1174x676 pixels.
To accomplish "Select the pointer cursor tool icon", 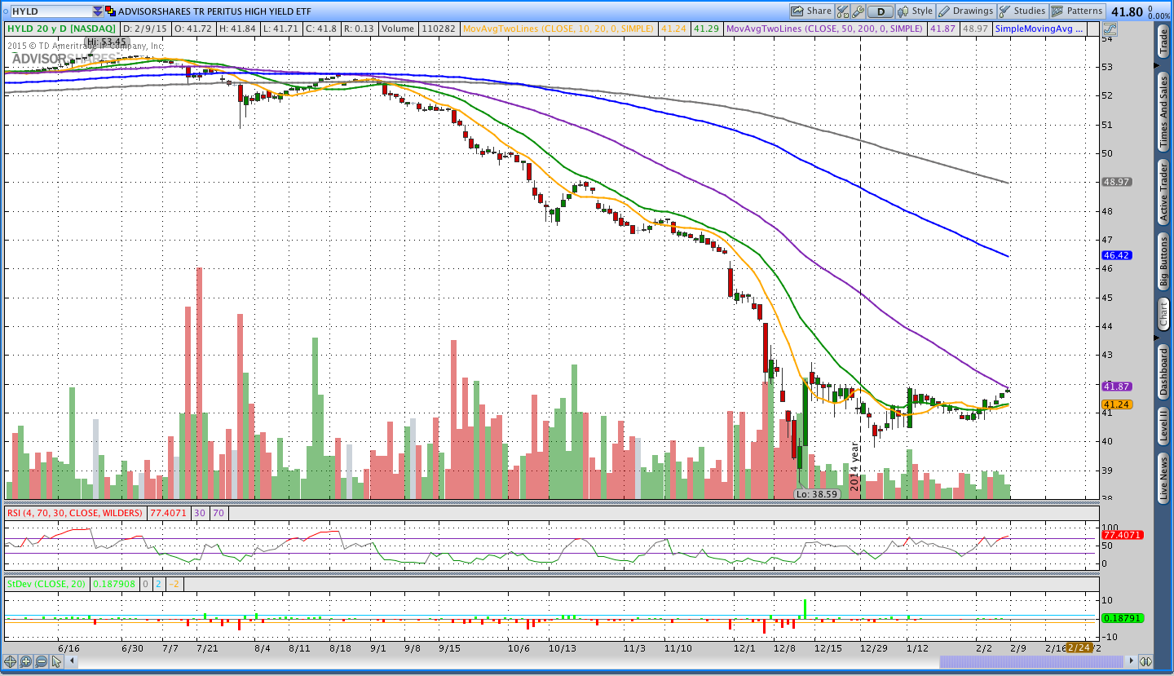I will [x=56, y=661].
